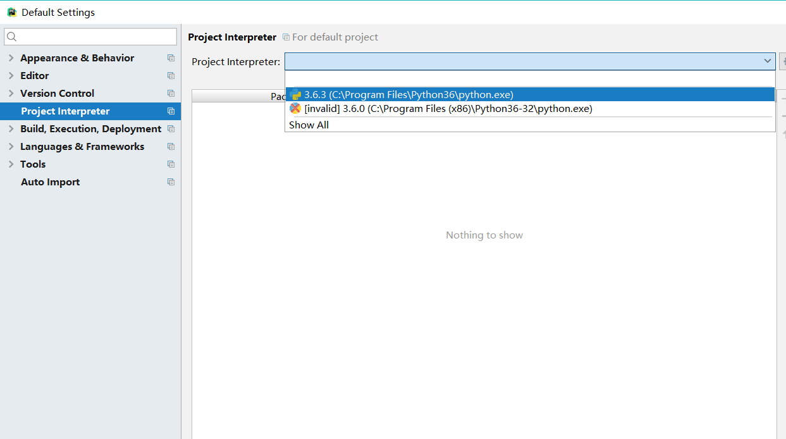Viewport: 786px width, 439px height.
Task: Choose the 3.6.3 Python36 interpreter
Action: [x=530, y=94]
